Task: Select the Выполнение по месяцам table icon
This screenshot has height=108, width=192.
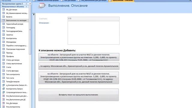Action: 4,20
